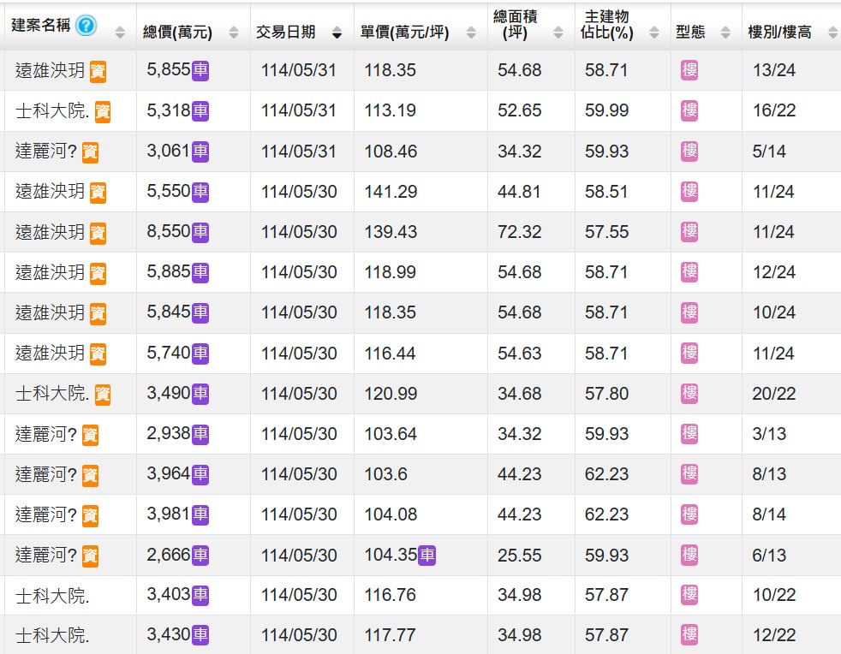Select the row dated 114/05/30 with price 2,938

point(420,434)
